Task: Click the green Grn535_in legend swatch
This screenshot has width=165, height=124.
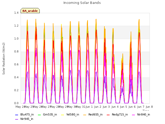Action: [39, 115]
